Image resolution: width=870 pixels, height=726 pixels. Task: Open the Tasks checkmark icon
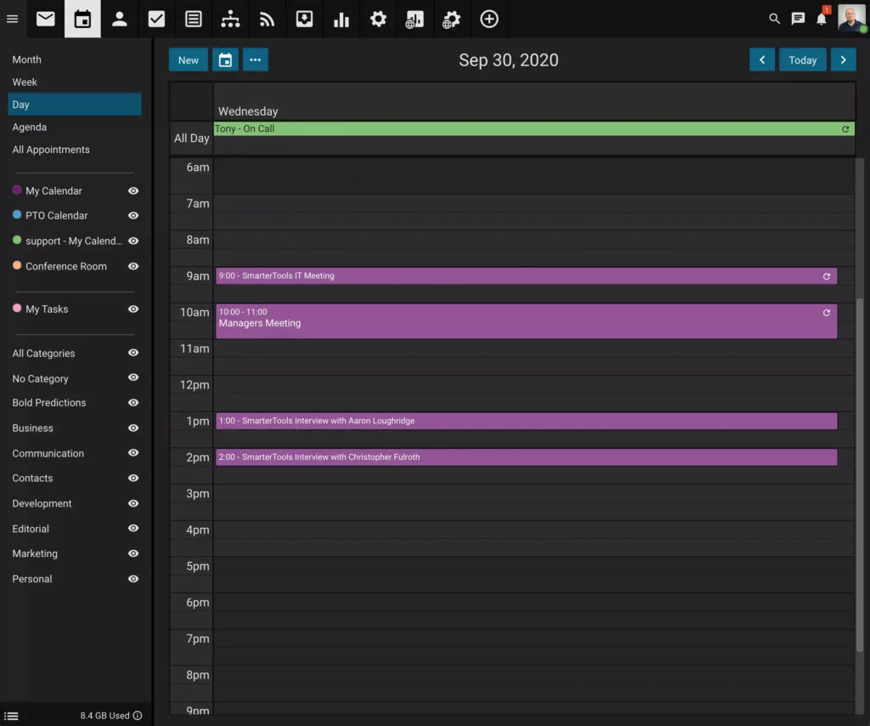point(156,19)
